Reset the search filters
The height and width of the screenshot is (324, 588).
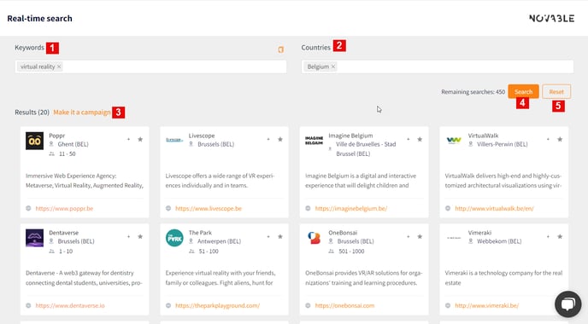[556, 92]
